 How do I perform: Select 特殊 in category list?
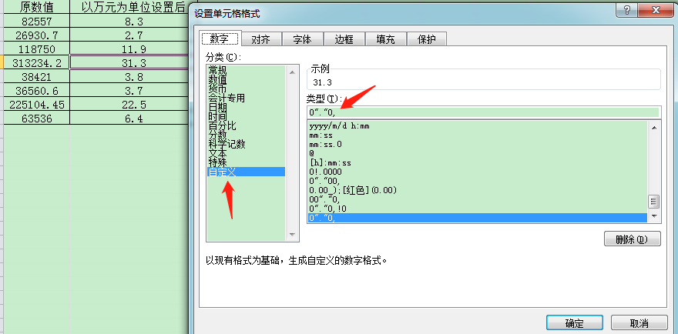(246, 162)
